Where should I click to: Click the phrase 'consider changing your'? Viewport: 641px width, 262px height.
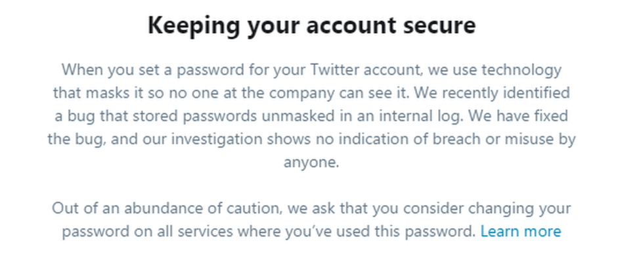pyautogui.click(x=487, y=209)
